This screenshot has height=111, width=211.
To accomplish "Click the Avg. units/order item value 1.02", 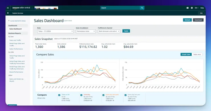I will (x=105, y=47).
